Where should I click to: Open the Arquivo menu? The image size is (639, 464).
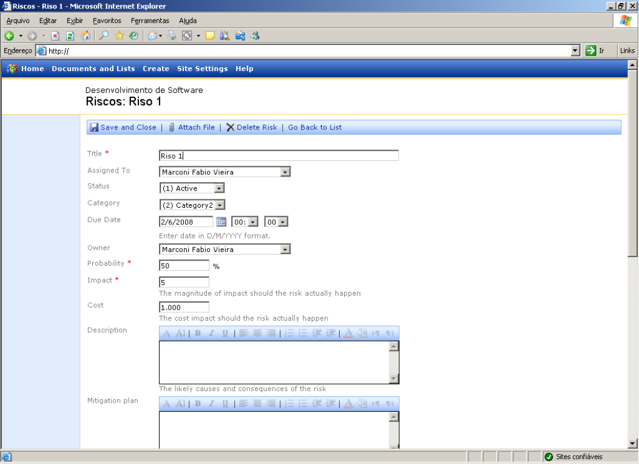[x=18, y=21]
